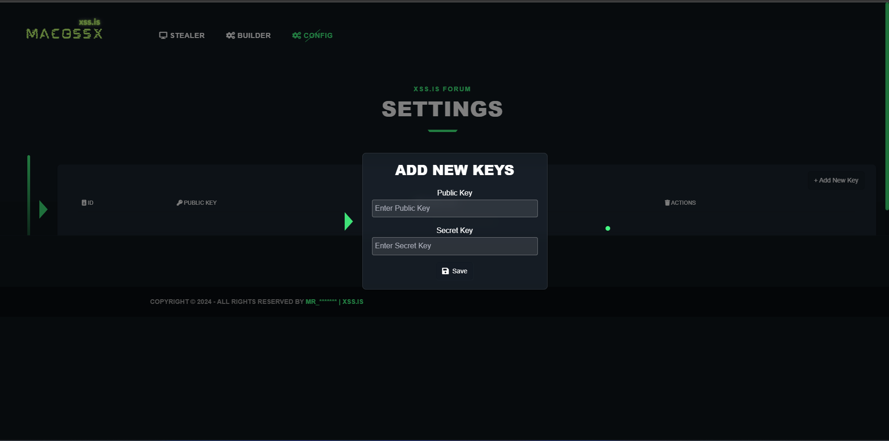889x441 pixels.
Task: Click the monitor icon beside STEALER
Action: click(x=163, y=35)
